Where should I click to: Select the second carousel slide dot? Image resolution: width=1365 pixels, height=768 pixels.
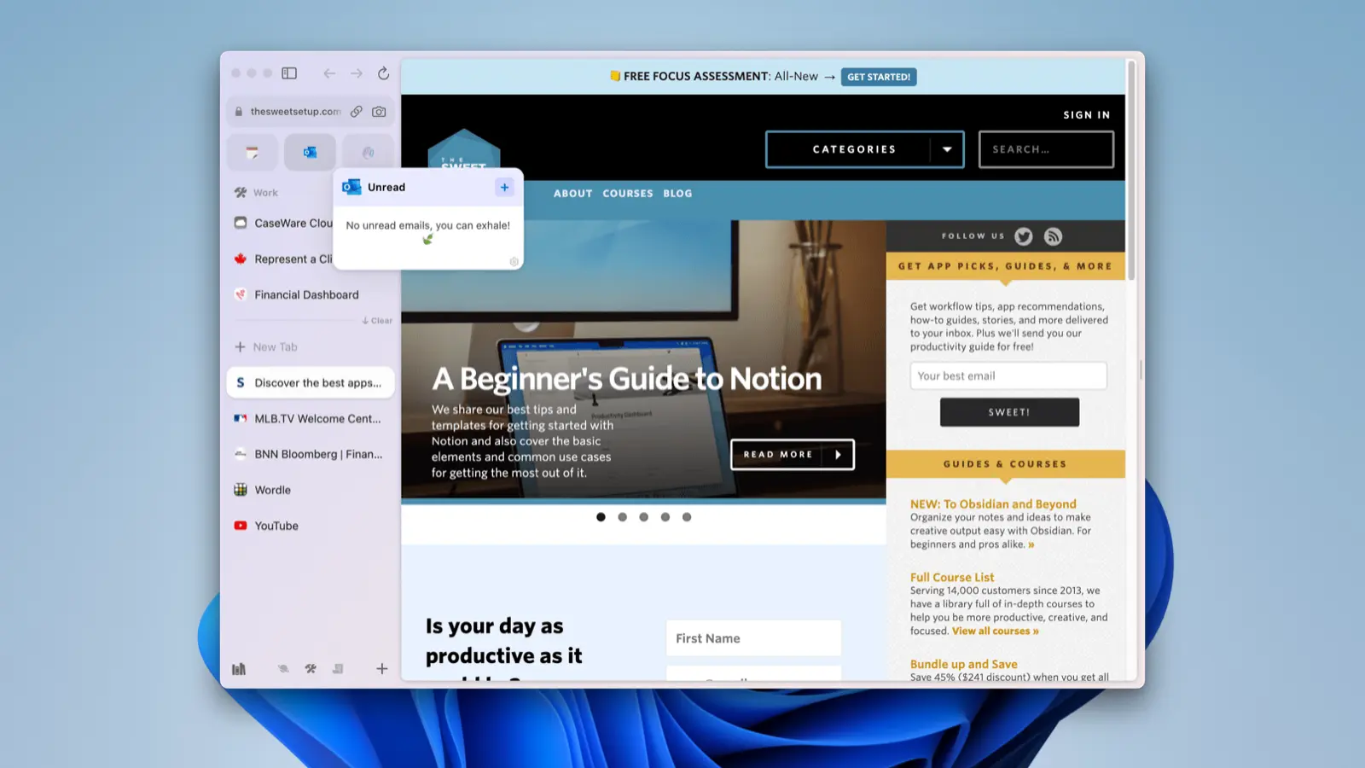click(x=623, y=517)
